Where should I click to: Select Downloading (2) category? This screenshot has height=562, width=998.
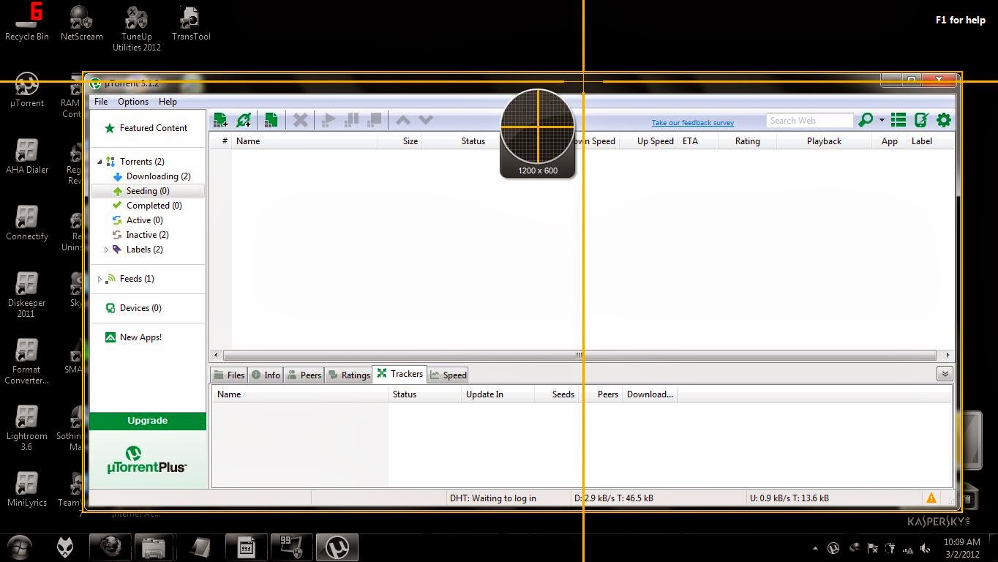pos(158,176)
